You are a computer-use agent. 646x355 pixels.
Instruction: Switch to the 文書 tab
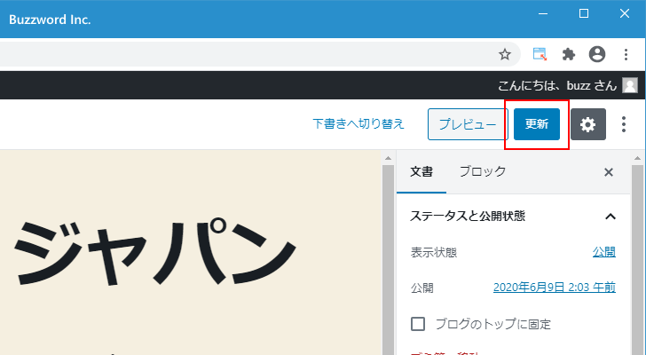421,172
